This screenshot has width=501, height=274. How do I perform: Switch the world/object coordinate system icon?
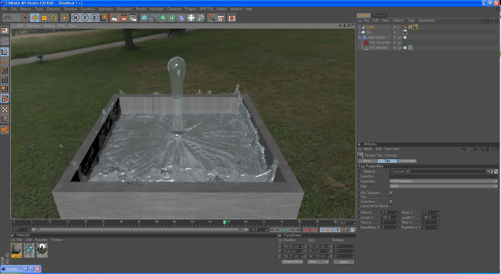click(x=104, y=18)
